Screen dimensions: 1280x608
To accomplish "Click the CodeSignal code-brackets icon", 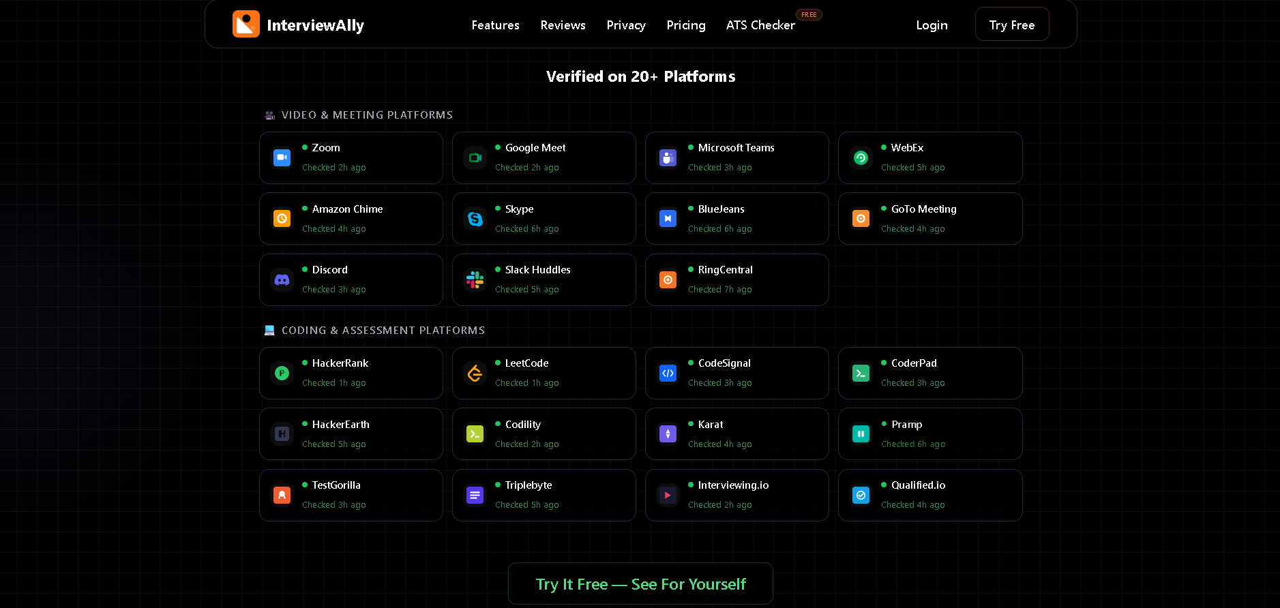I will (x=668, y=373).
